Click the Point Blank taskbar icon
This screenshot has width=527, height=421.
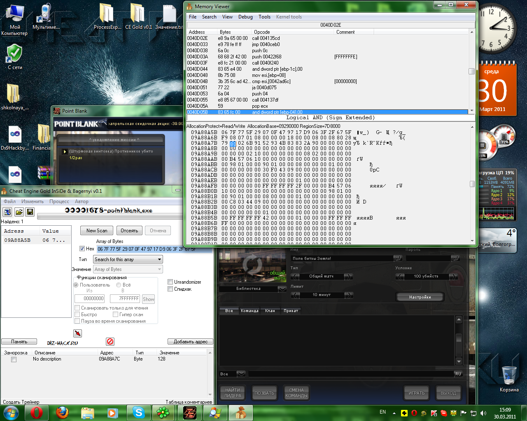coord(189,412)
